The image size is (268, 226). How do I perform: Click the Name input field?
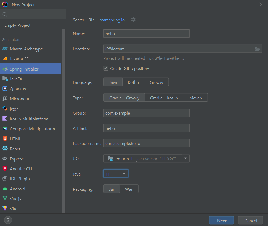pos(146,33)
